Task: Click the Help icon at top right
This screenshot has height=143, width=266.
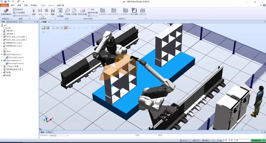Action: click(264, 5)
